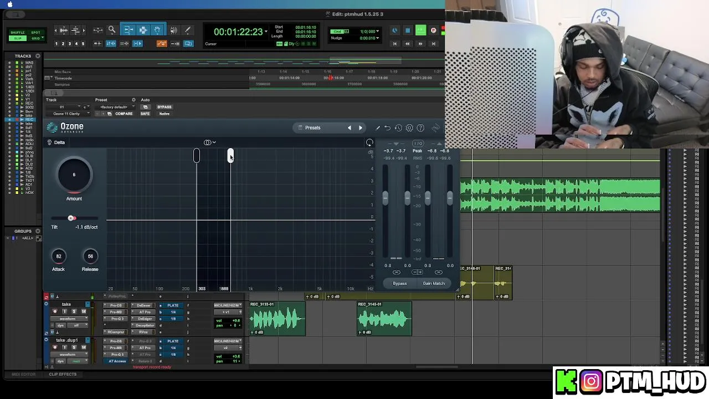Screen dimensions: 709x399
Task: Click the 688 Hz band handle
Action: click(230, 156)
